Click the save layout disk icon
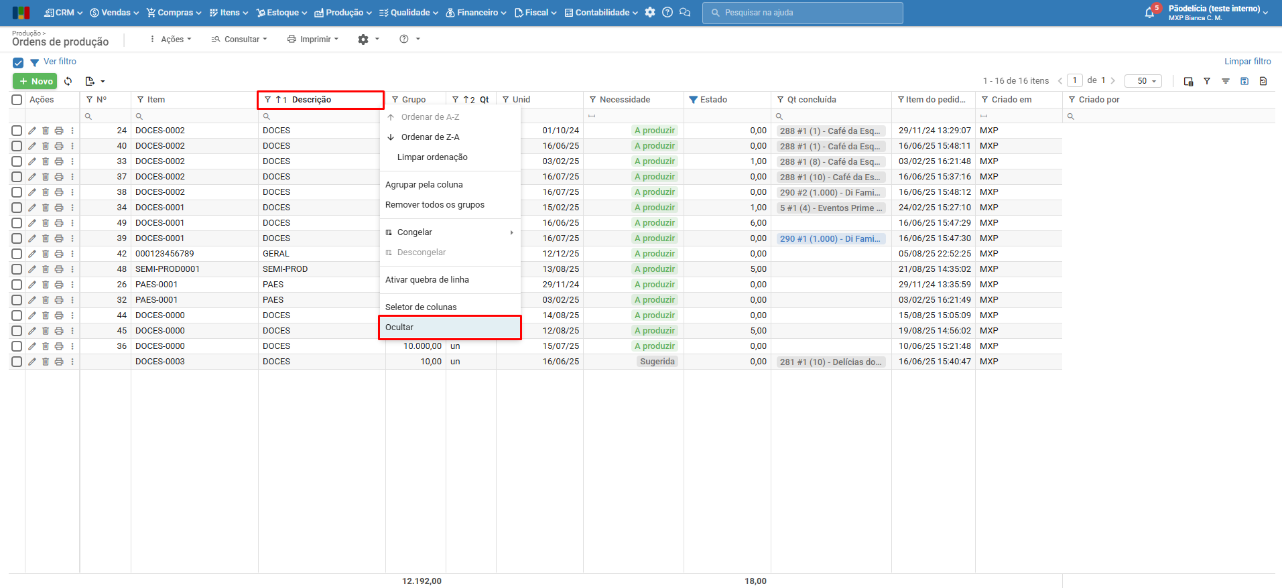The width and height of the screenshot is (1282, 588). tap(1244, 81)
